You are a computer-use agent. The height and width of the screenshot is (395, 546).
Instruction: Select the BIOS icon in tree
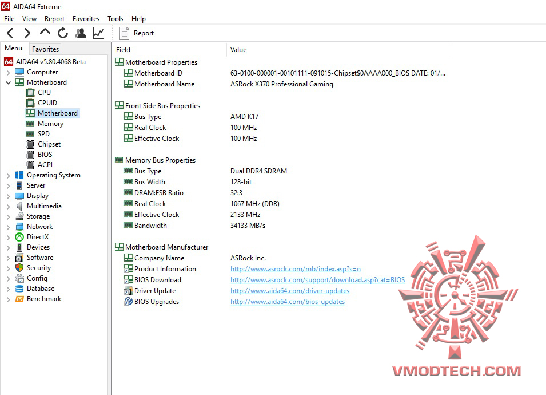[x=30, y=155]
